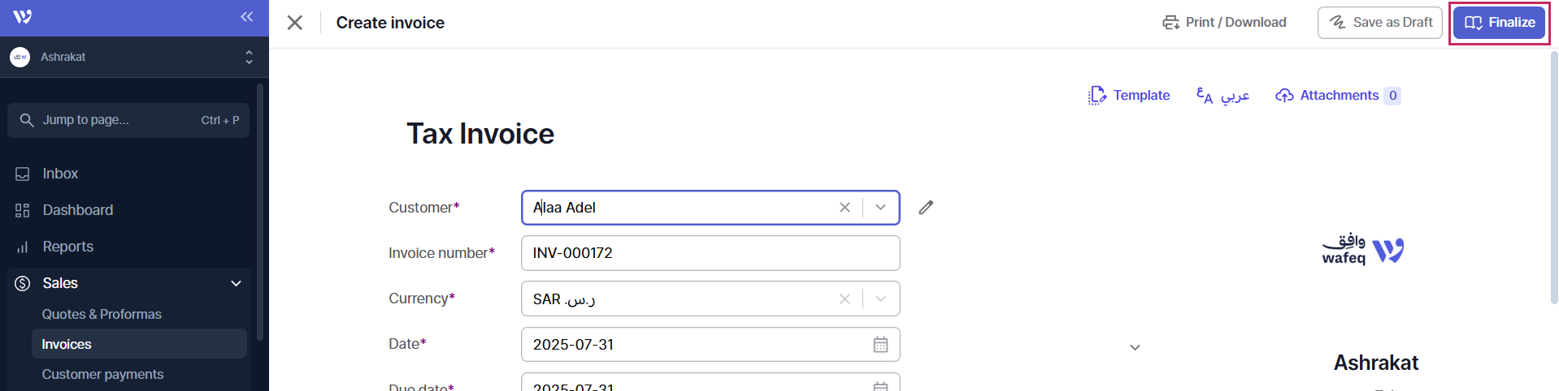Image resolution: width=1559 pixels, height=391 pixels.
Task: Open the Attachments upload panel
Action: click(1337, 96)
